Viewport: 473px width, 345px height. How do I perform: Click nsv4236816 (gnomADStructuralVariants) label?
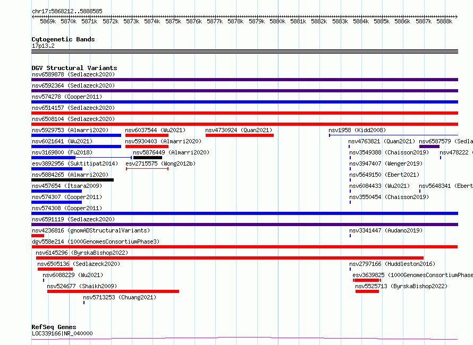point(91,230)
